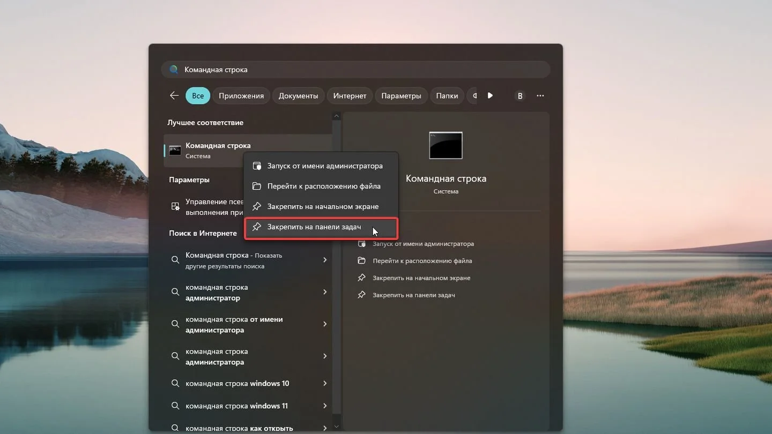Go back with the left arrow

tap(174, 95)
